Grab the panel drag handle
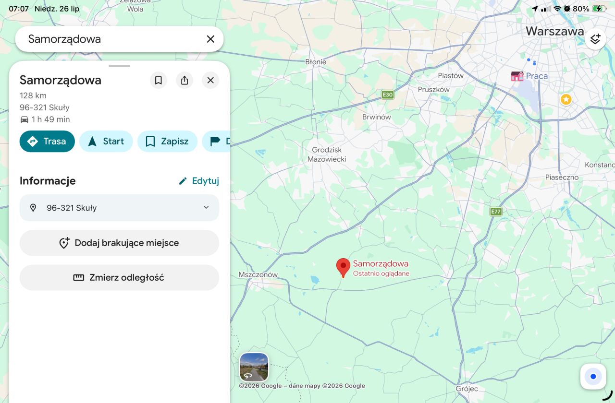The width and height of the screenshot is (615, 403). click(x=119, y=66)
